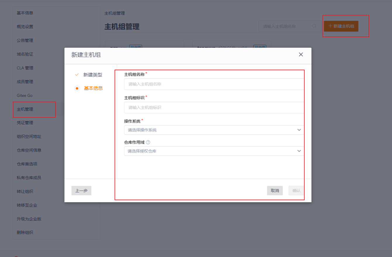Open 升级为企业版 in the sidebar
The width and height of the screenshot is (392, 257).
(29, 219)
